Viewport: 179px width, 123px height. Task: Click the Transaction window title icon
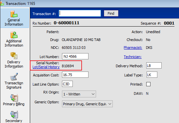pyautogui.click(x=2, y=4)
